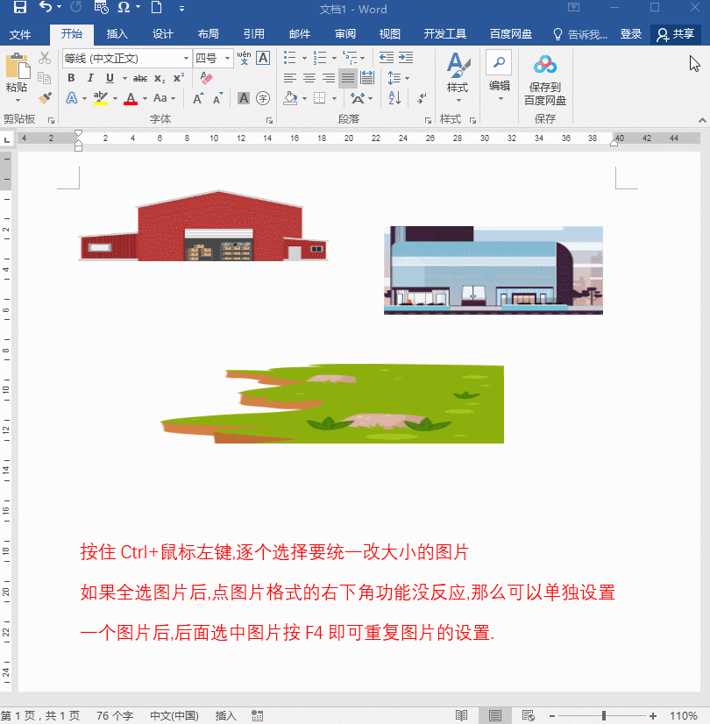The width and height of the screenshot is (710, 724).
Task: Switch to the 设计 tab
Action: pyautogui.click(x=162, y=34)
